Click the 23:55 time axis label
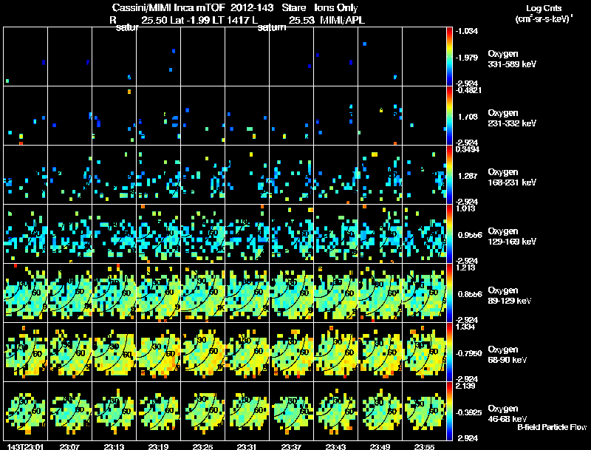 (424, 447)
